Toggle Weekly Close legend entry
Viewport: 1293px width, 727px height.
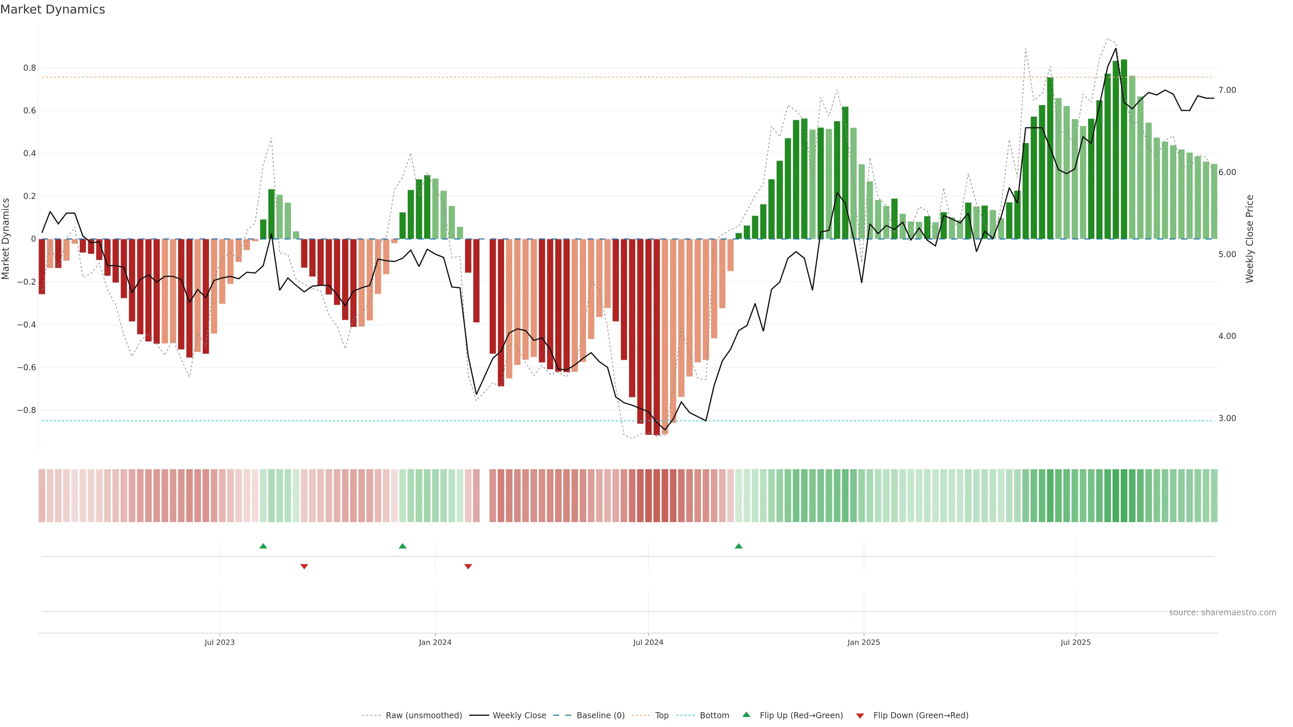519,716
